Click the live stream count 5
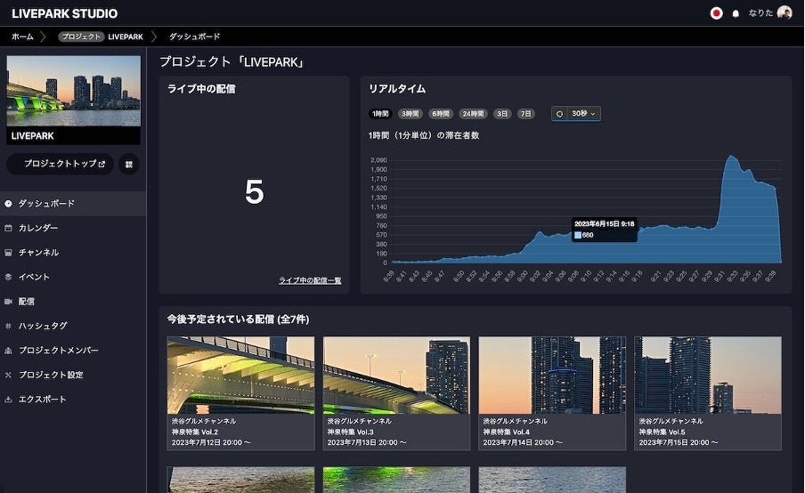 pos(254,192)
